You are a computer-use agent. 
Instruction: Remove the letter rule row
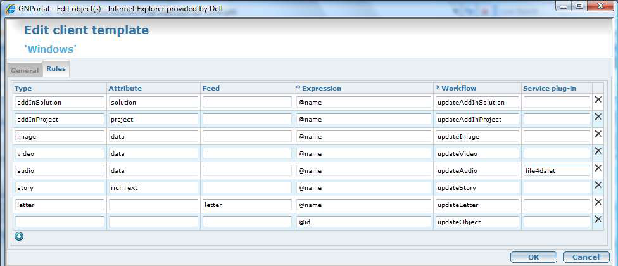coord(598,202)
